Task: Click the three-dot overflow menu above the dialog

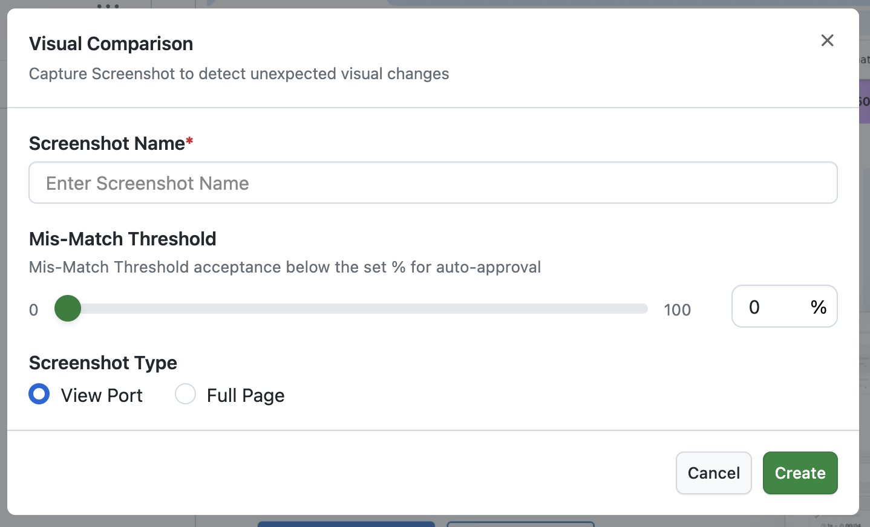Action: point(107,7)
